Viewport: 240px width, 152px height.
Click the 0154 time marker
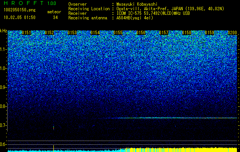(95, 33)
